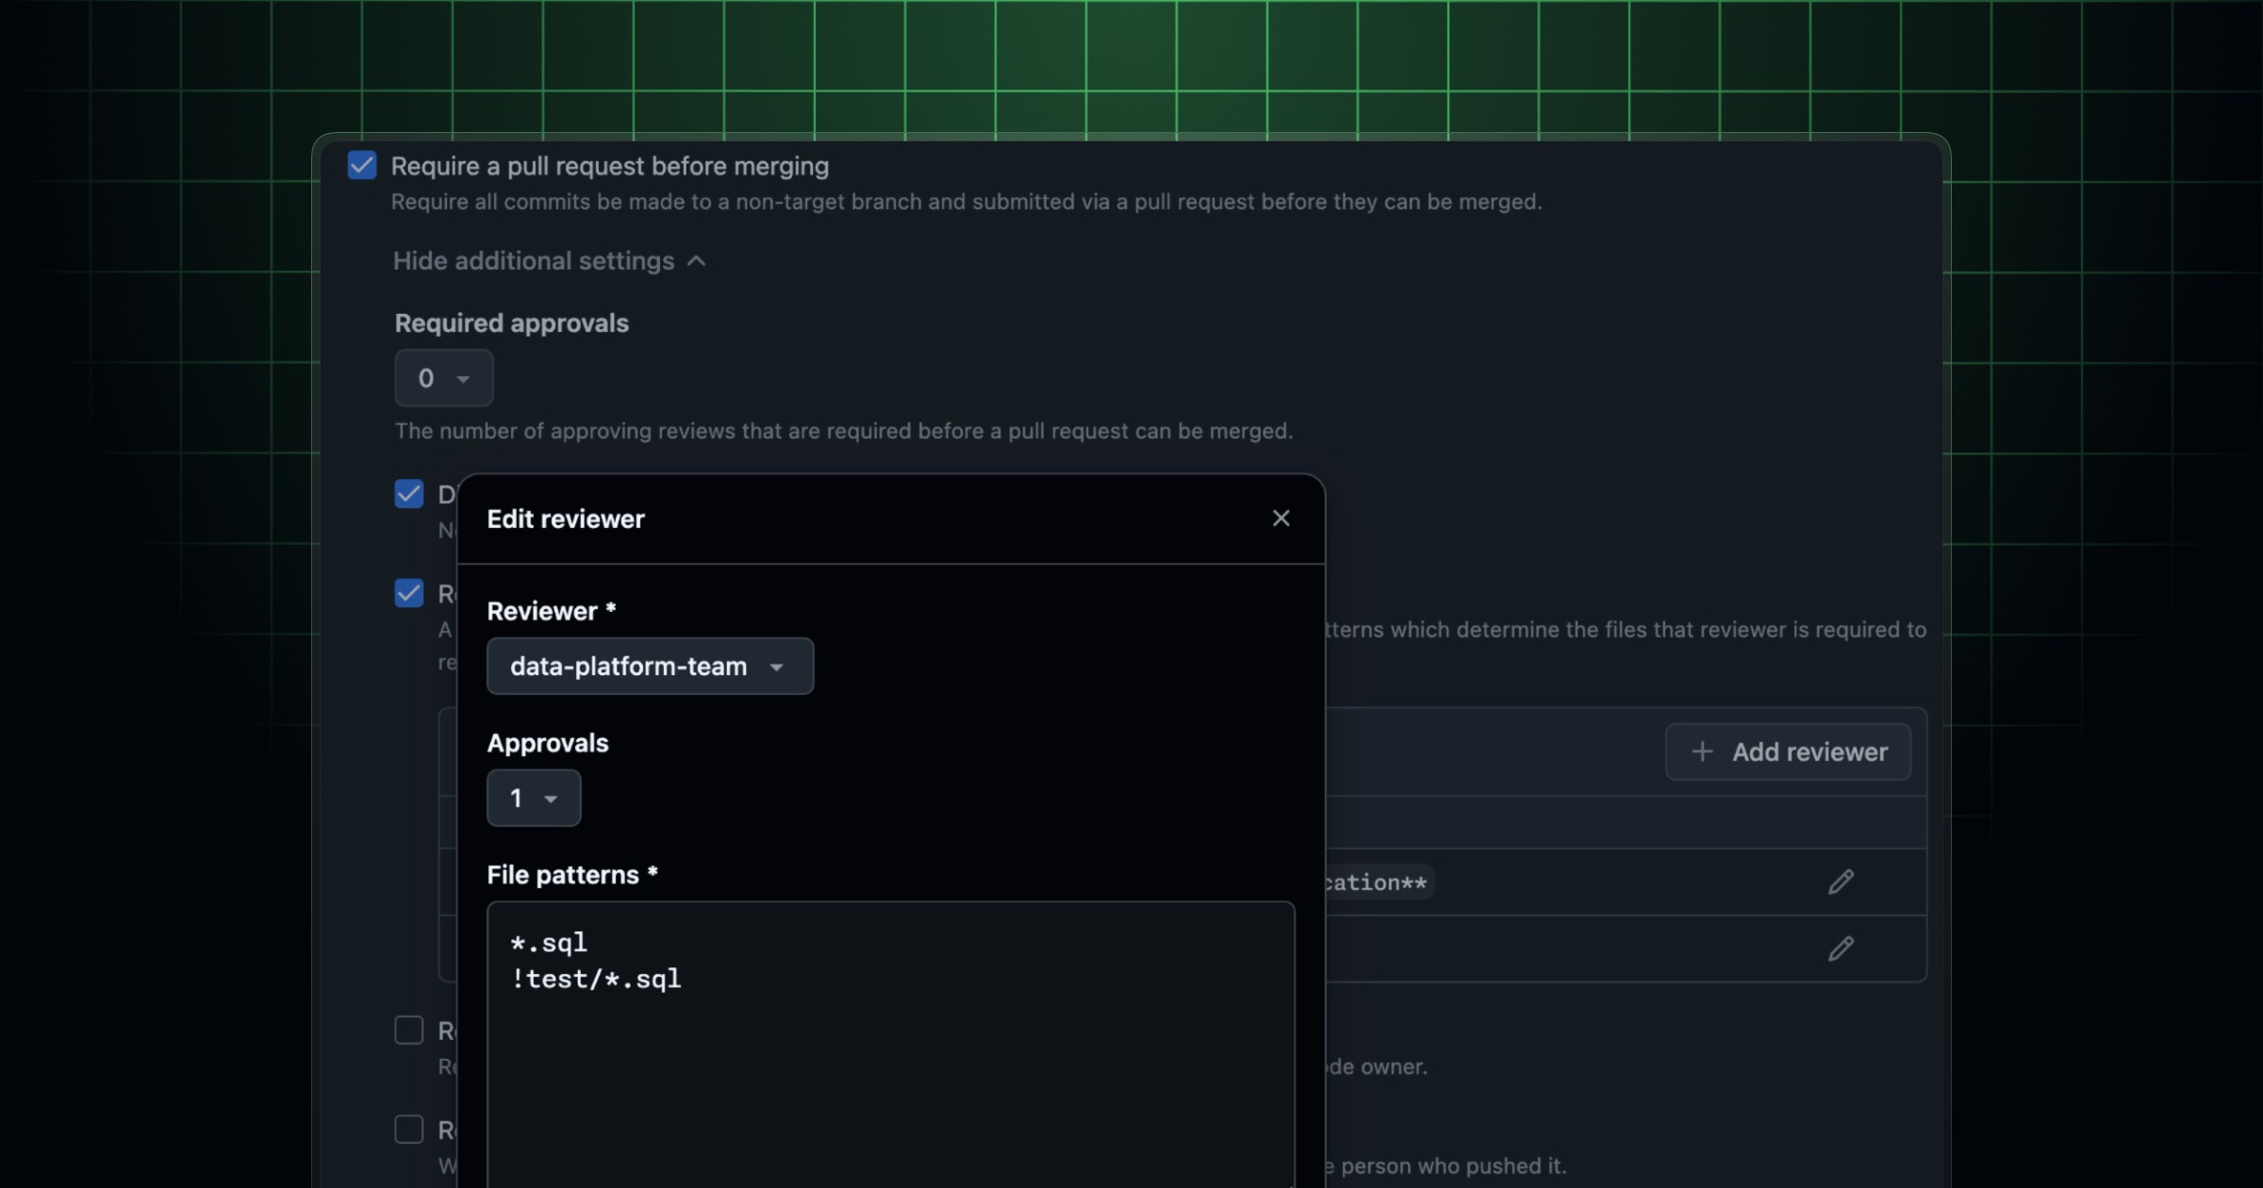Click the Add reviewer button
The width and height of the screenshot is (2263, 1188).
coord(1788,751)
